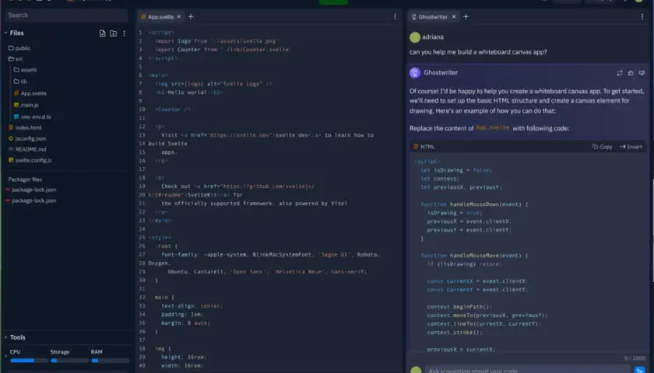Focus the 'Ask a question about your code' input
654x373 pixels.
528,370
